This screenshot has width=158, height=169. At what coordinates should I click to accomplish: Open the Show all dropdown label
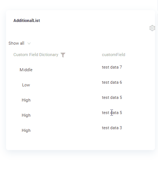coord(16,43)
